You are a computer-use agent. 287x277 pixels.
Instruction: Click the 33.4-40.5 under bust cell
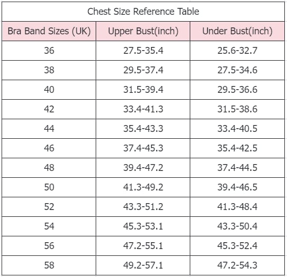(237, 129)
